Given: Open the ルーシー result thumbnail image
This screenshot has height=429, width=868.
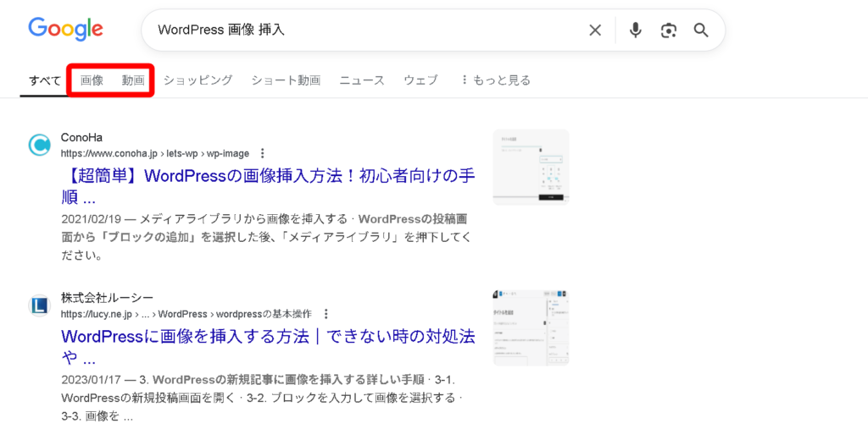Looking at the screenshot, I should (531, 327).
